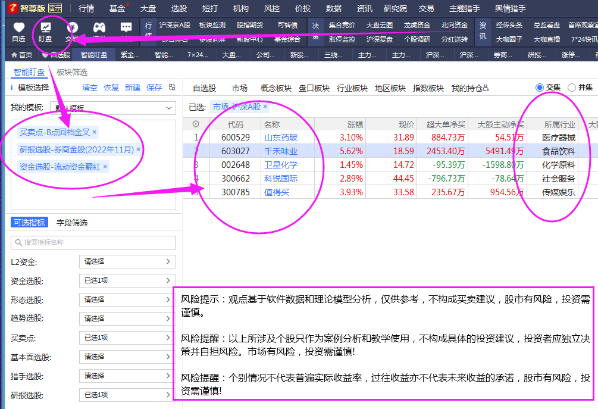
Task: Select the 指数板块 category tab
Action: click(x=428, y=88)
